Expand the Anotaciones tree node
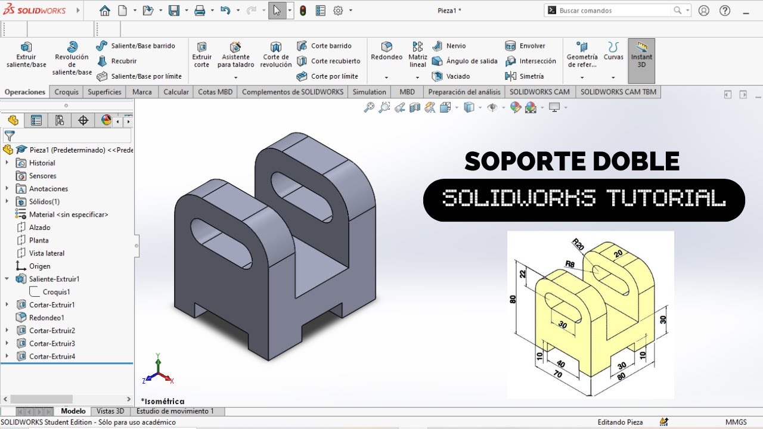 point(7,188)
